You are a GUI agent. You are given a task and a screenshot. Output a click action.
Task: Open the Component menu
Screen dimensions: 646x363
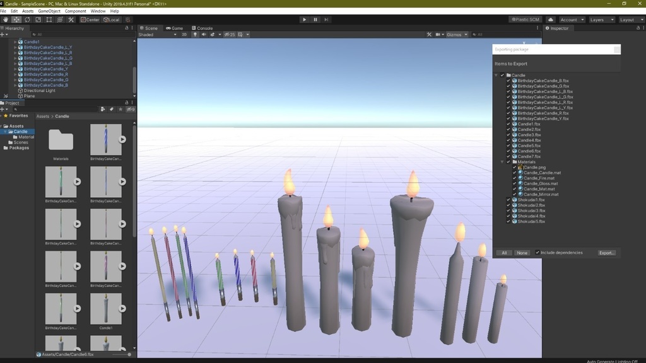76,11
